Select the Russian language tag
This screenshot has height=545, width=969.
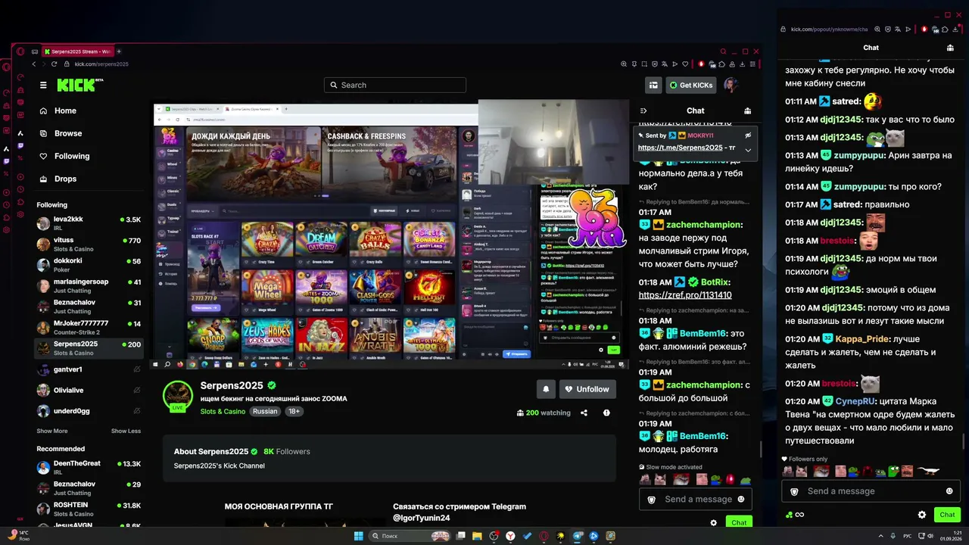(265, 412)
